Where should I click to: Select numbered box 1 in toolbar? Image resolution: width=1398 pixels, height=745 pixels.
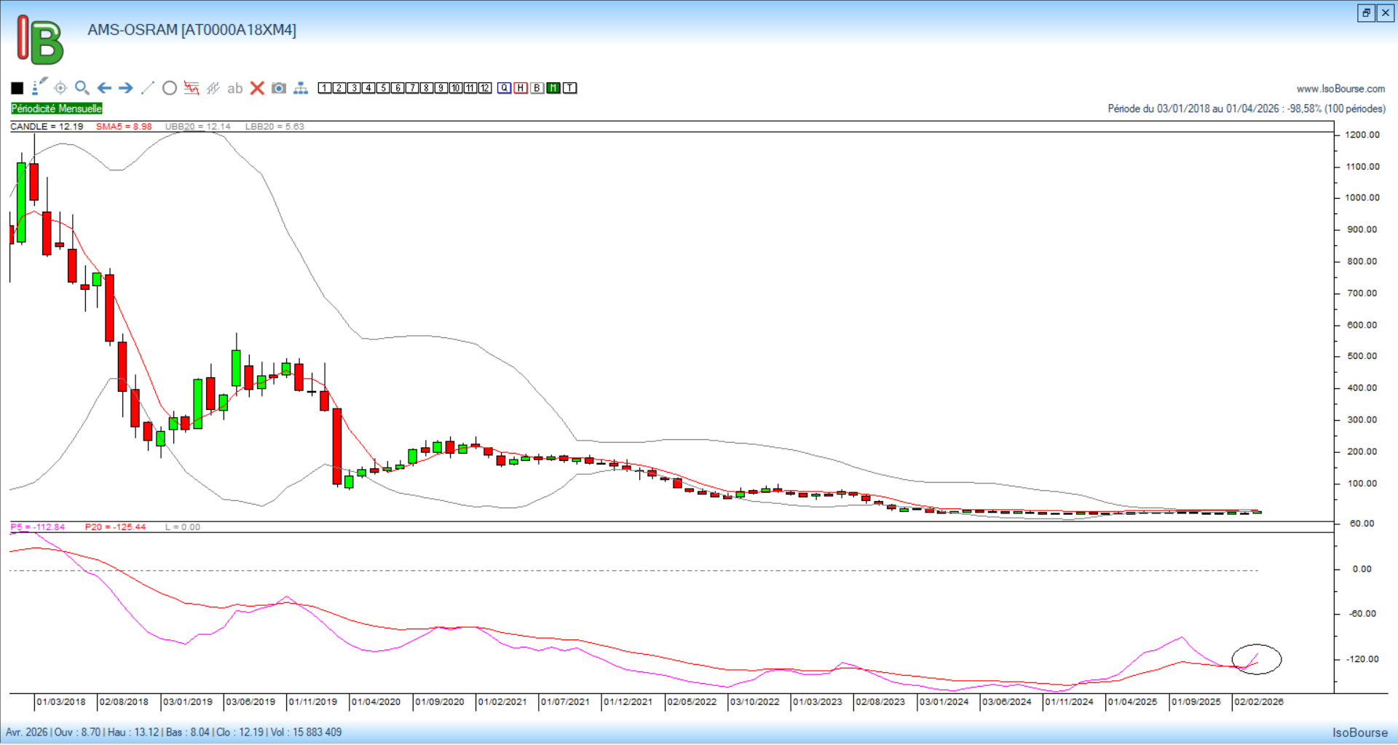click(x=325, y=88)
